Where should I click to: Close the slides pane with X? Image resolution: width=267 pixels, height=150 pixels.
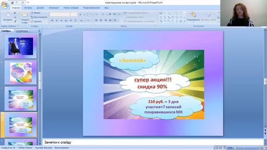tap(39, 30)
